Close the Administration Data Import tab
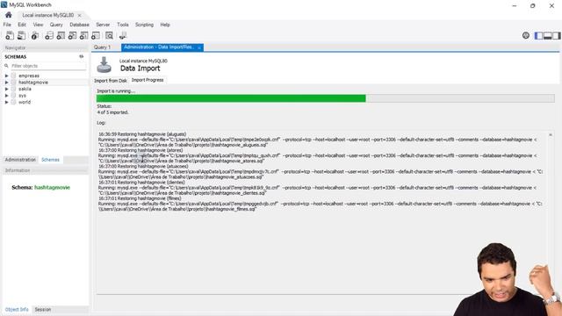This screenshot has height=316, width=562. click(x=199, y=47)
